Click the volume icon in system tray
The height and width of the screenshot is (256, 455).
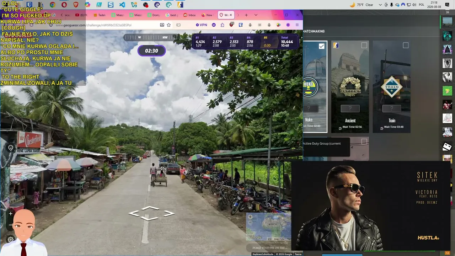click(x=414, y=5)
